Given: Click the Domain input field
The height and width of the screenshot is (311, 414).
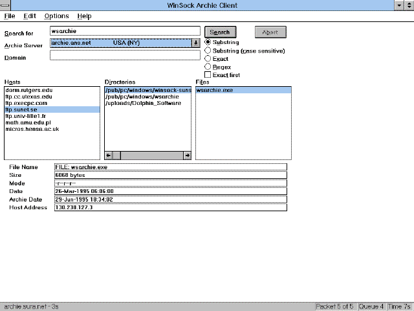Looking at the screenshot, I should point(125,55).
